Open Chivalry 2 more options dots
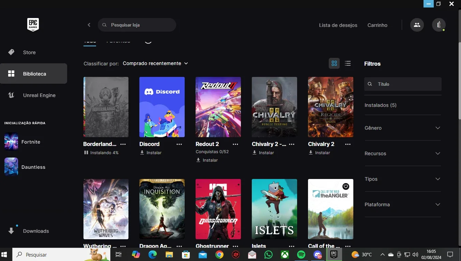 348,144
